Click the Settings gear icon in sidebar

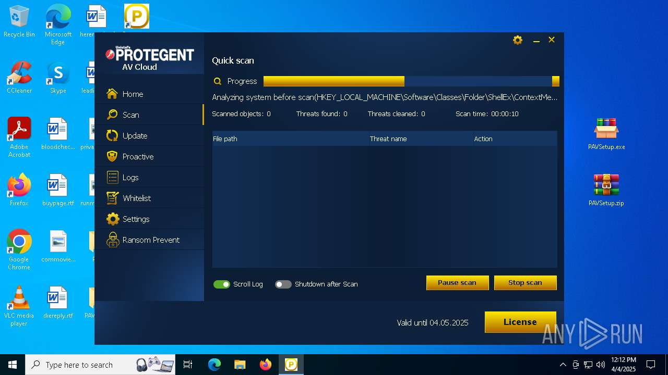click(112, 219)
